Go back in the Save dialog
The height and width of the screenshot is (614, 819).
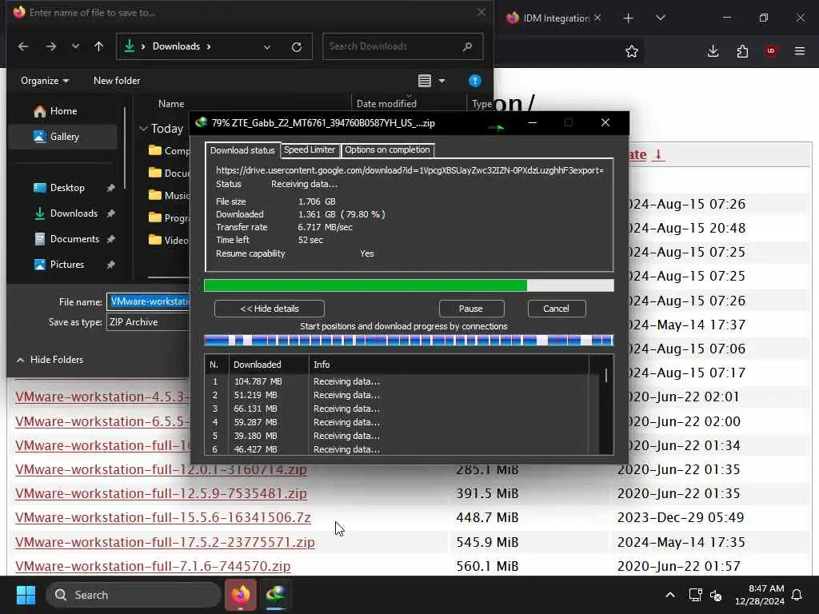point(23,46)
